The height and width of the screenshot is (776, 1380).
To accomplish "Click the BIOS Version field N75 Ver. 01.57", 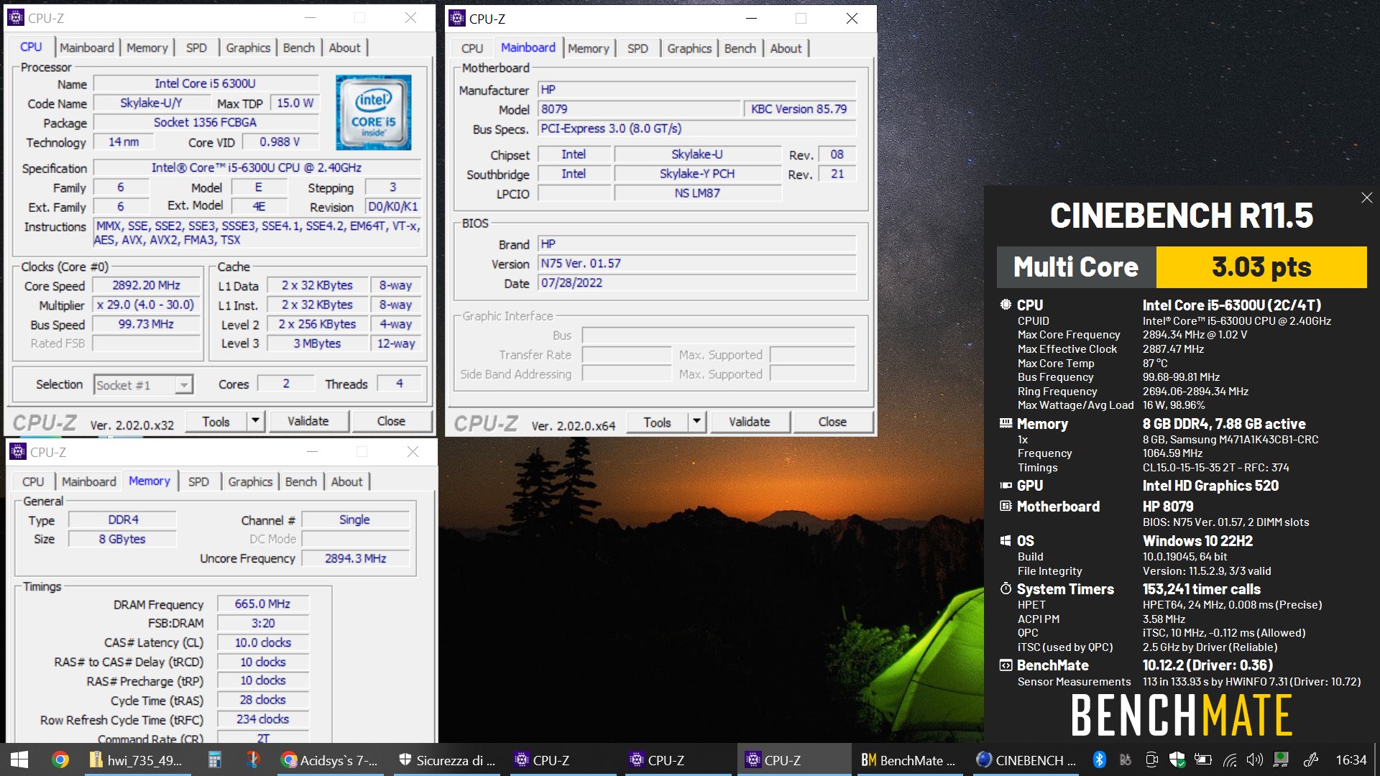I will point(697,263).
